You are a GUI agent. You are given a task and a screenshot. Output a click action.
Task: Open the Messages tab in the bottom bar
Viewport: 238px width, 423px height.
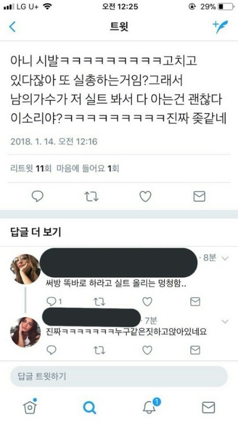(208, 407)
